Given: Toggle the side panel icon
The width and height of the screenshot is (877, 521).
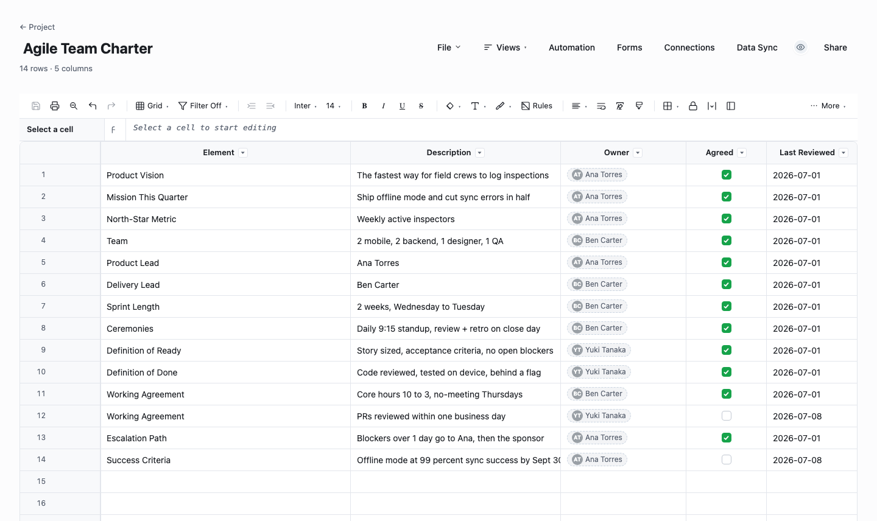Looking at the screenshot, I should tap(731, 106).
